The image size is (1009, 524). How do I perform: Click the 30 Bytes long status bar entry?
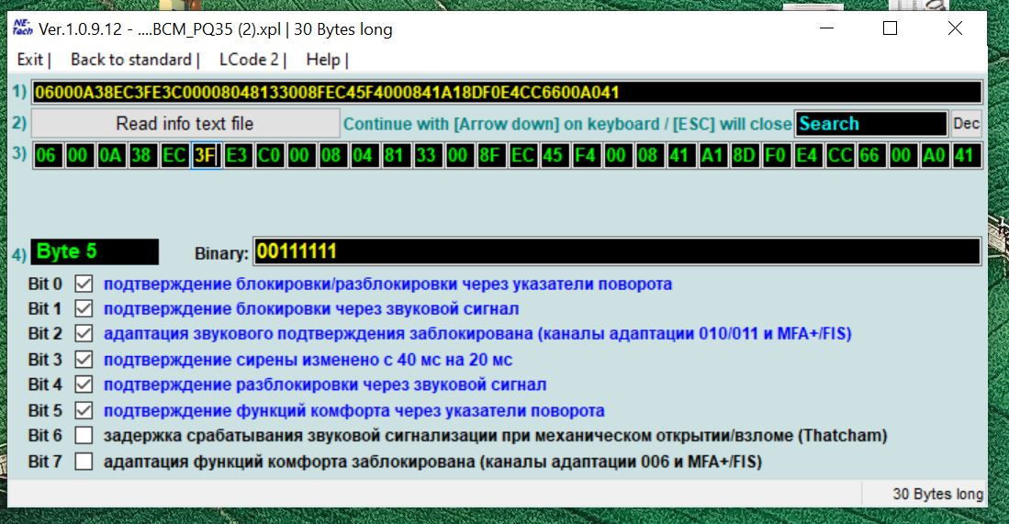pyautogui.click(x=937, y=494)
